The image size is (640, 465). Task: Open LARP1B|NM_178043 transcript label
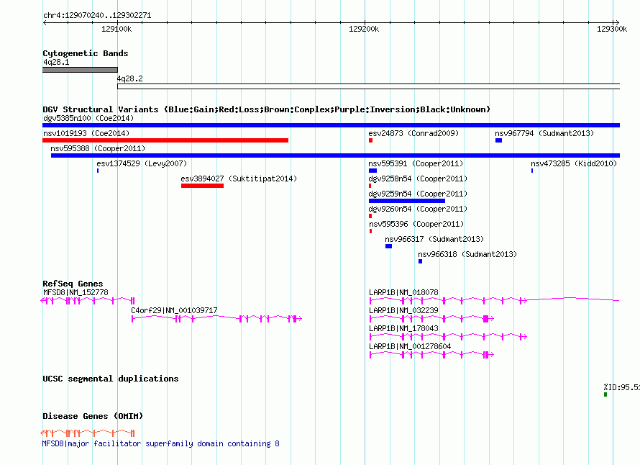coord(403,328)
